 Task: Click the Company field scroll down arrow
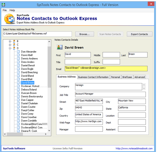pos(144,88)
